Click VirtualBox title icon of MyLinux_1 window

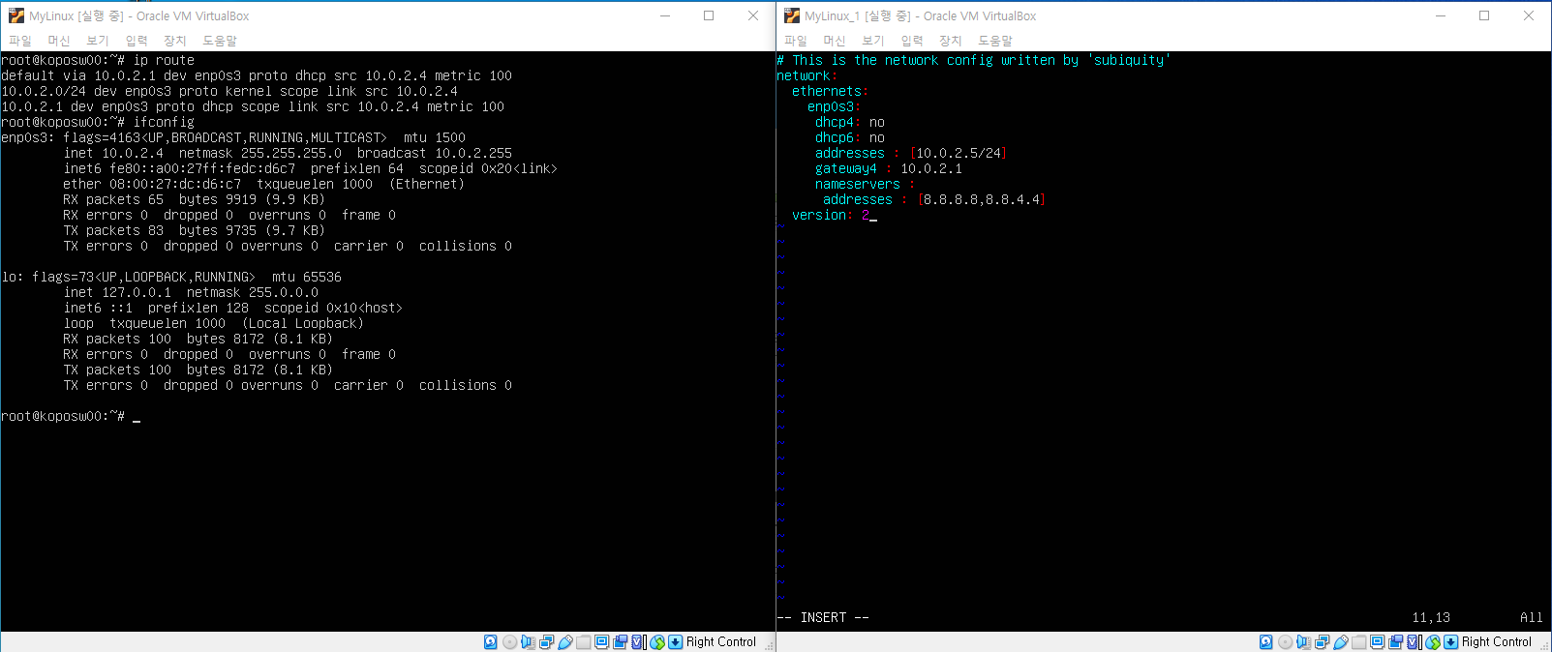791,15
